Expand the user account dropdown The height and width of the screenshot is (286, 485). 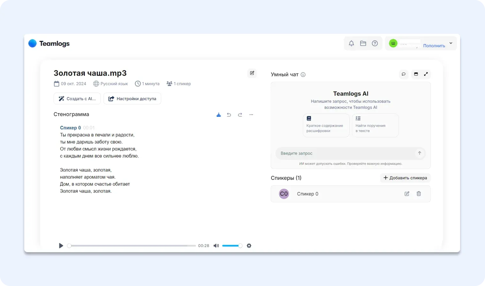pos(451,43)
